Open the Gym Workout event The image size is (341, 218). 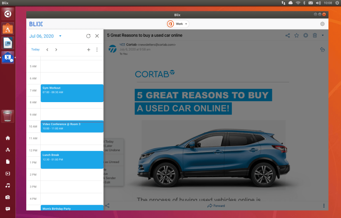(72, 93)
